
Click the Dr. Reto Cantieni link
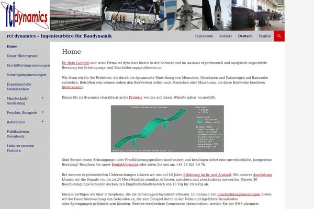[x=75, y=63]
